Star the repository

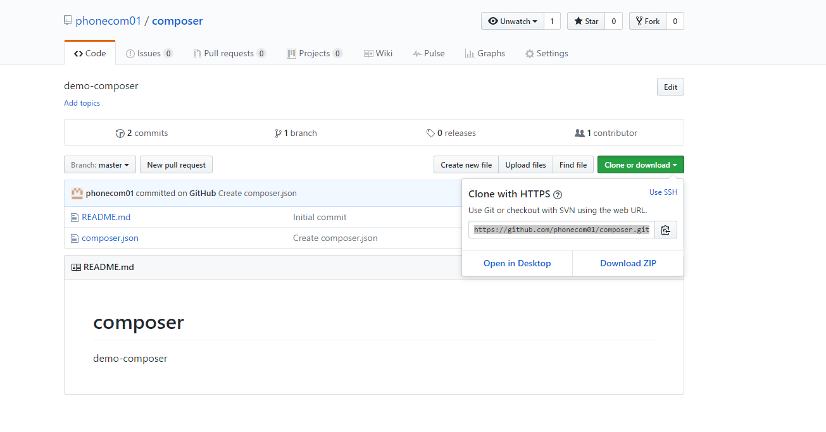[x=586, y=21]
